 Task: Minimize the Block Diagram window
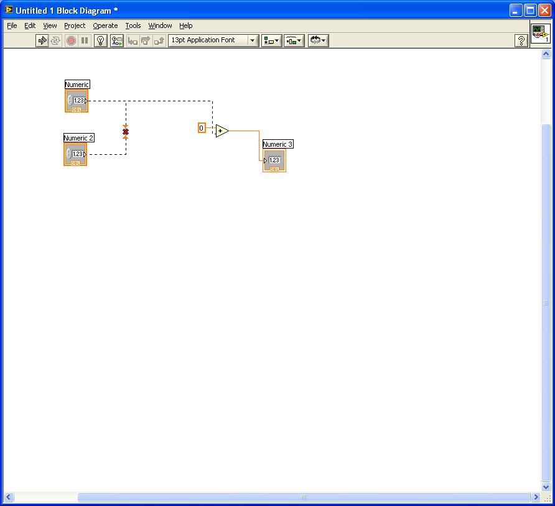click(x=516, y=11)
